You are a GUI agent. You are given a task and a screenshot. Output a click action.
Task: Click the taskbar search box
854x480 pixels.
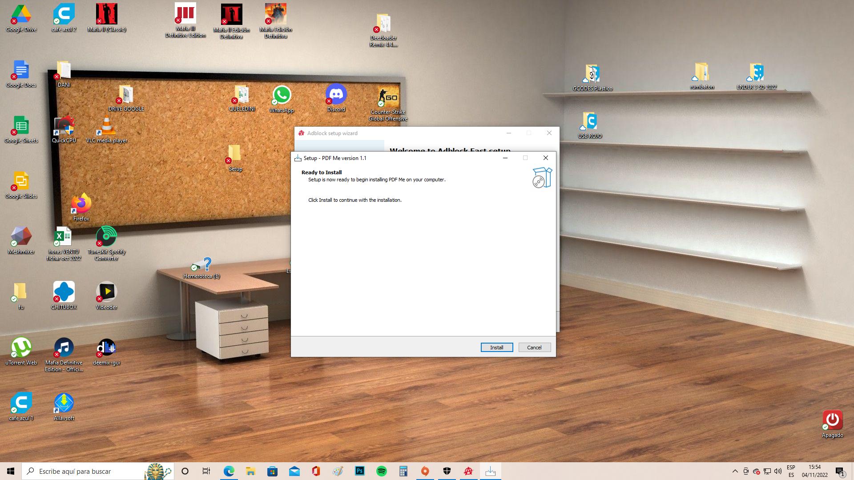click(89, 471)
